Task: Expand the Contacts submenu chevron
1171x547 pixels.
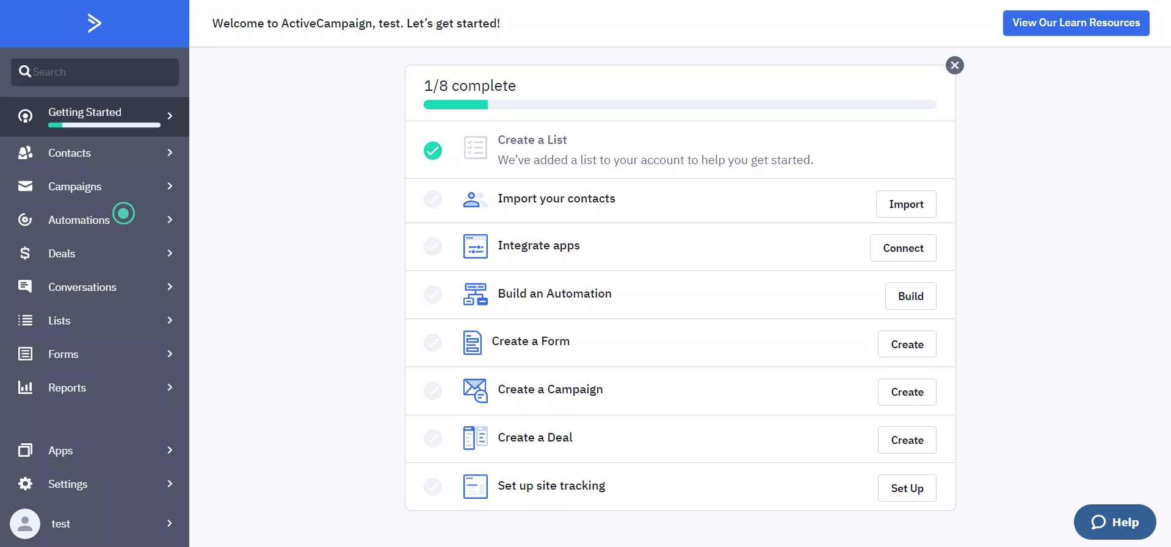Action: pos(170,152)
